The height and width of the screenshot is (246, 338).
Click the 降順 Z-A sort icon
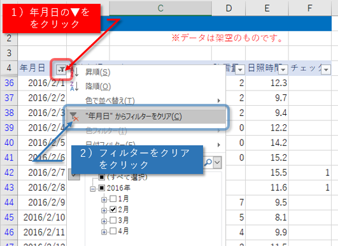click(74, 86)
